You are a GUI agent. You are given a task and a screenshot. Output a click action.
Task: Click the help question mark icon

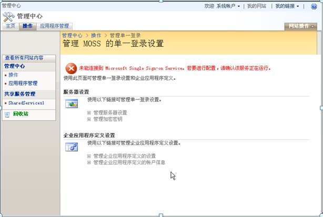coord(314,7)
